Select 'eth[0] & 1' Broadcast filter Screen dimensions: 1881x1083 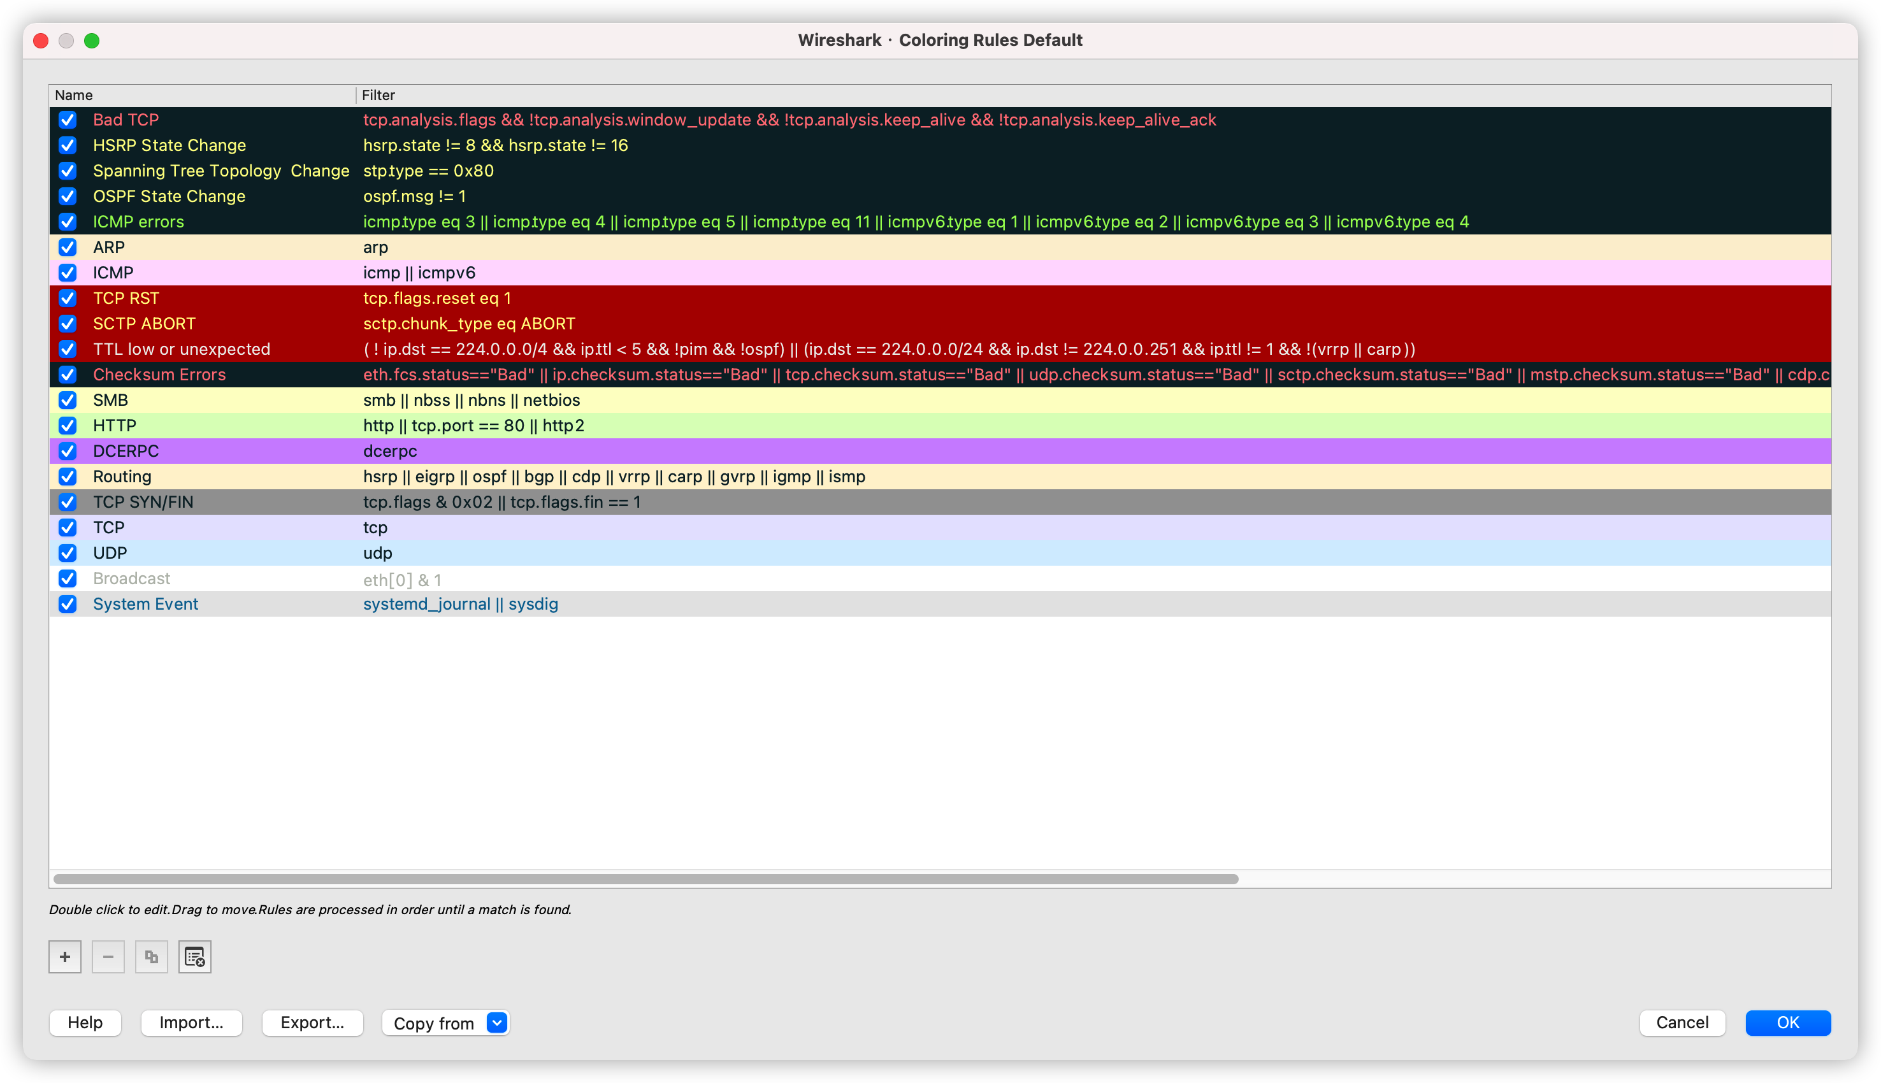pos(402,580)
